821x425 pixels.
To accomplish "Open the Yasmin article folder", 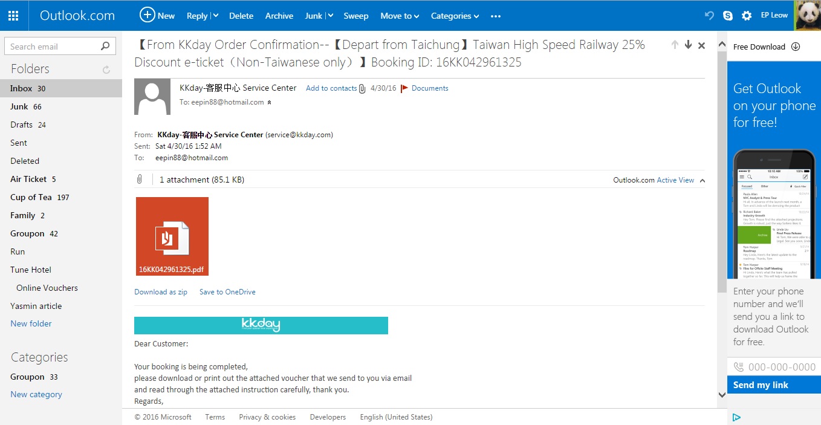I will pos(60,306).
